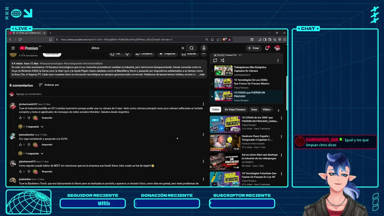Screen dimensions: 384x216
Task: Focus the YouTube search box containing 'dkbza'
Action: pyautogui.click(x=135, y=48)
